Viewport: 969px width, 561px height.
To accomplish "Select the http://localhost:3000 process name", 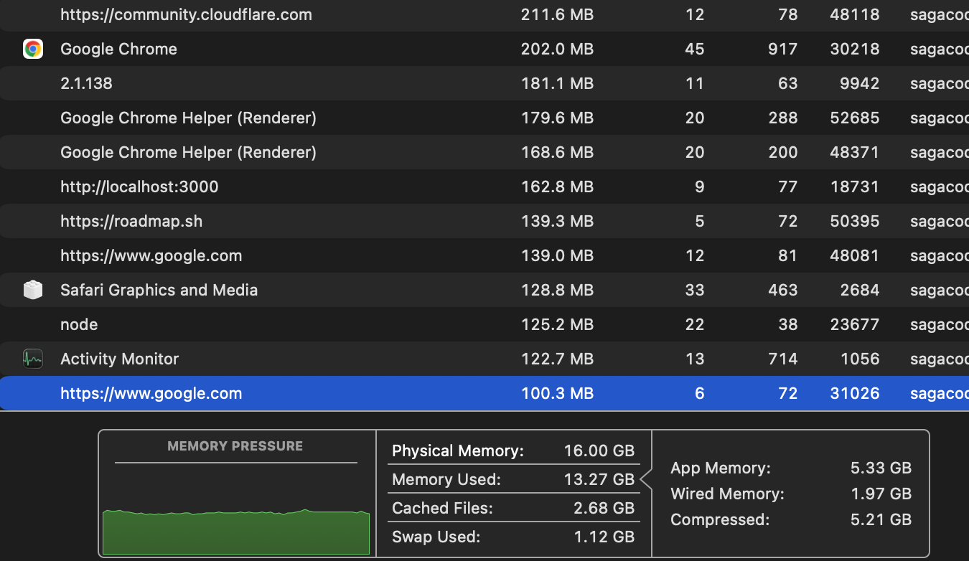I will pos(139,187).
